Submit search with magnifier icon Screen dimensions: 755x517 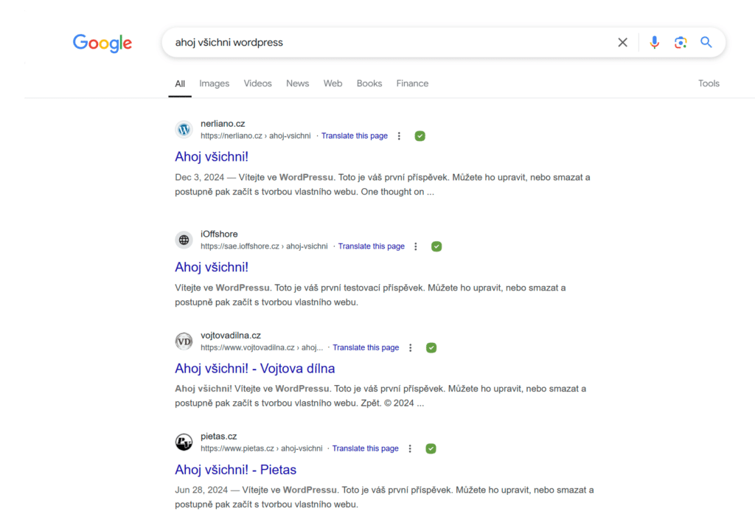tap(706, 42)
